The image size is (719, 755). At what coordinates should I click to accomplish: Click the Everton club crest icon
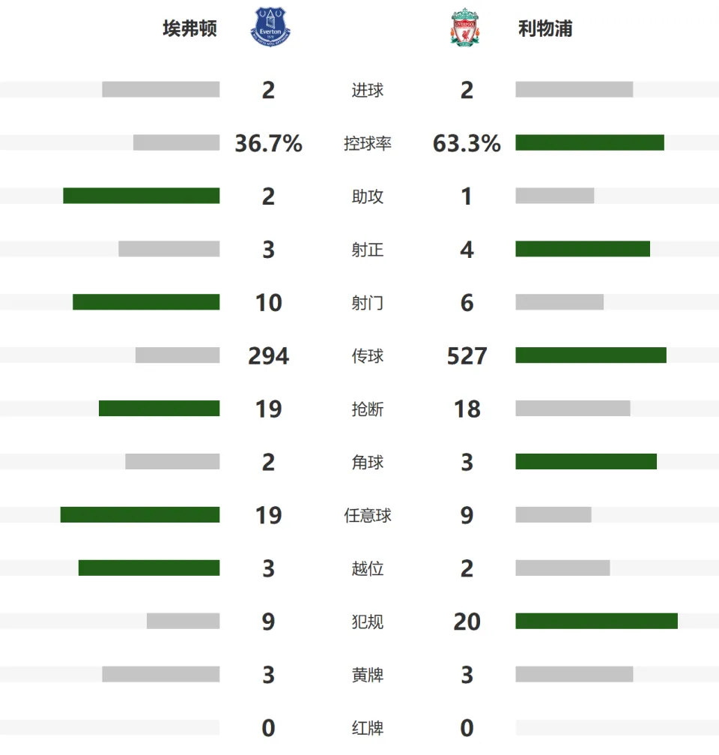pos(270,27)
